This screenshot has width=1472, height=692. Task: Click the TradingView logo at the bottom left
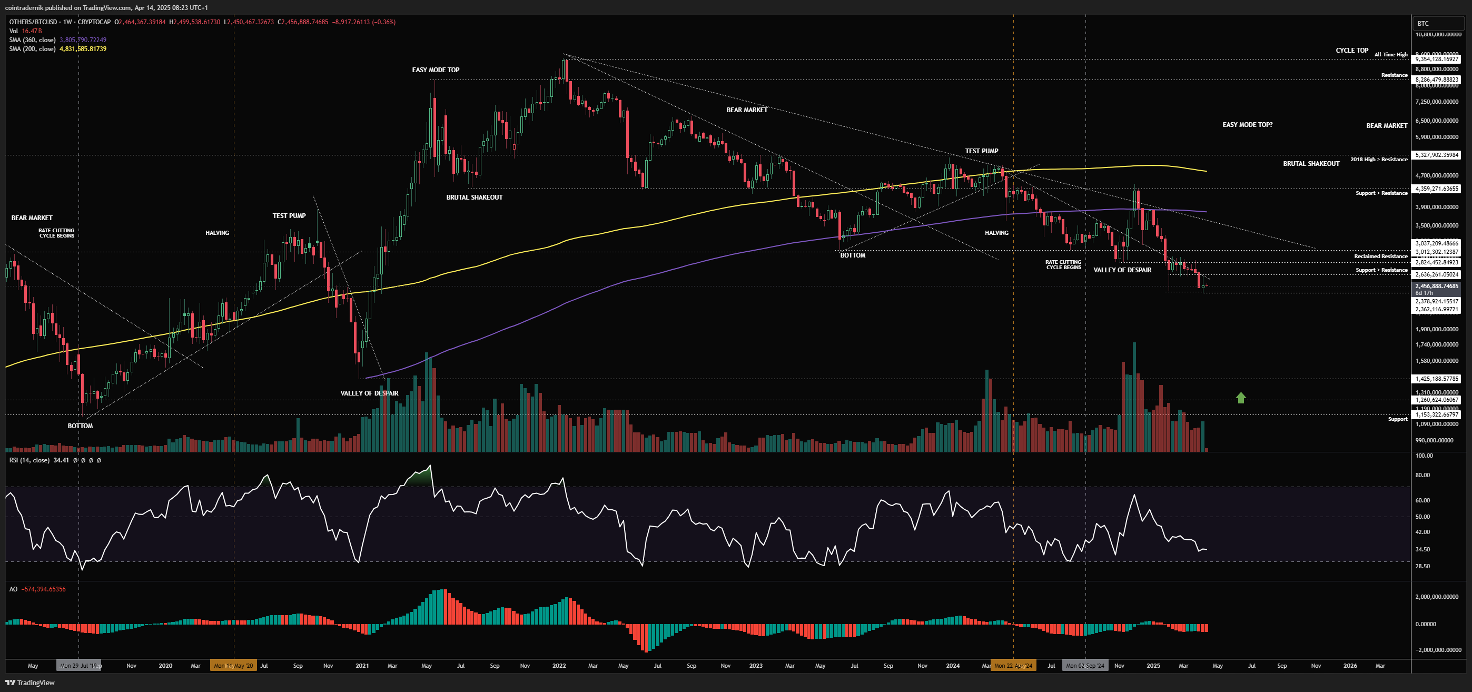tap(29, 683)
